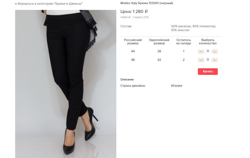Return to category 'Брюки и Джинсы' link

coord(49,4)
